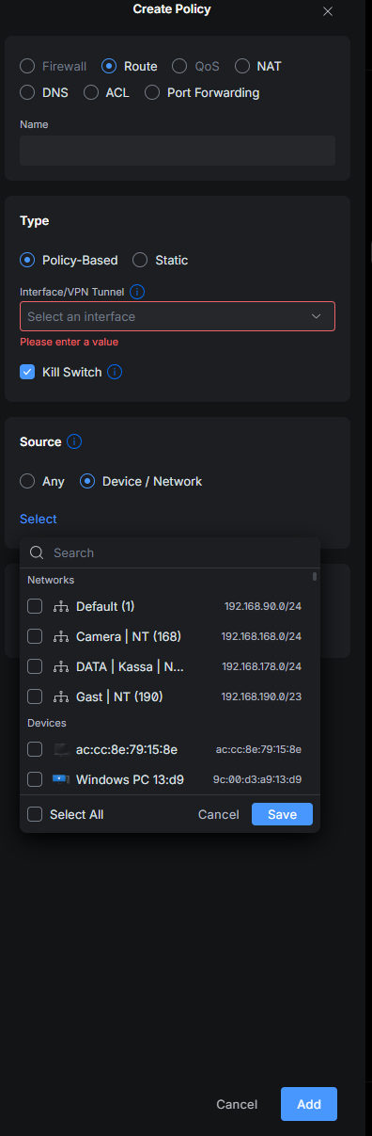Click Add to create the policy
Screen dimensions: 372x1136
[x=309, y=1104]
